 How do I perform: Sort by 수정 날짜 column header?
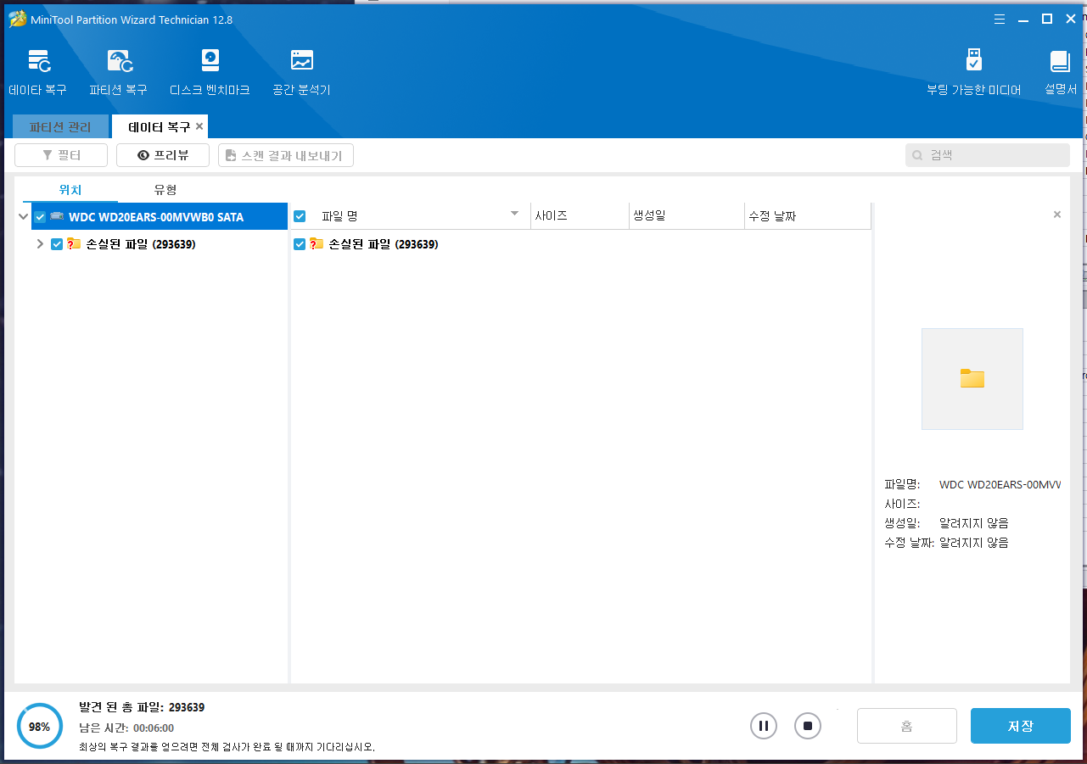coord(807,216)
